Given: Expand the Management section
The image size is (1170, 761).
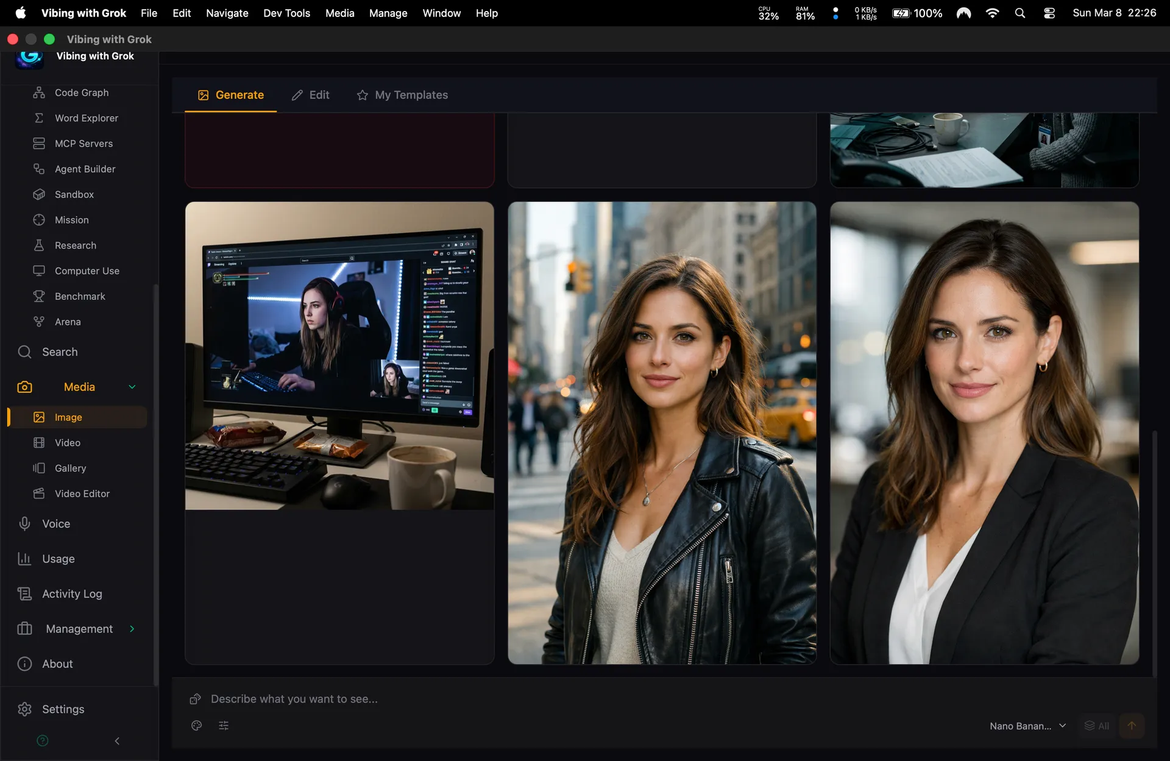Looking at the screenshot, I should [x=132, y=628].
